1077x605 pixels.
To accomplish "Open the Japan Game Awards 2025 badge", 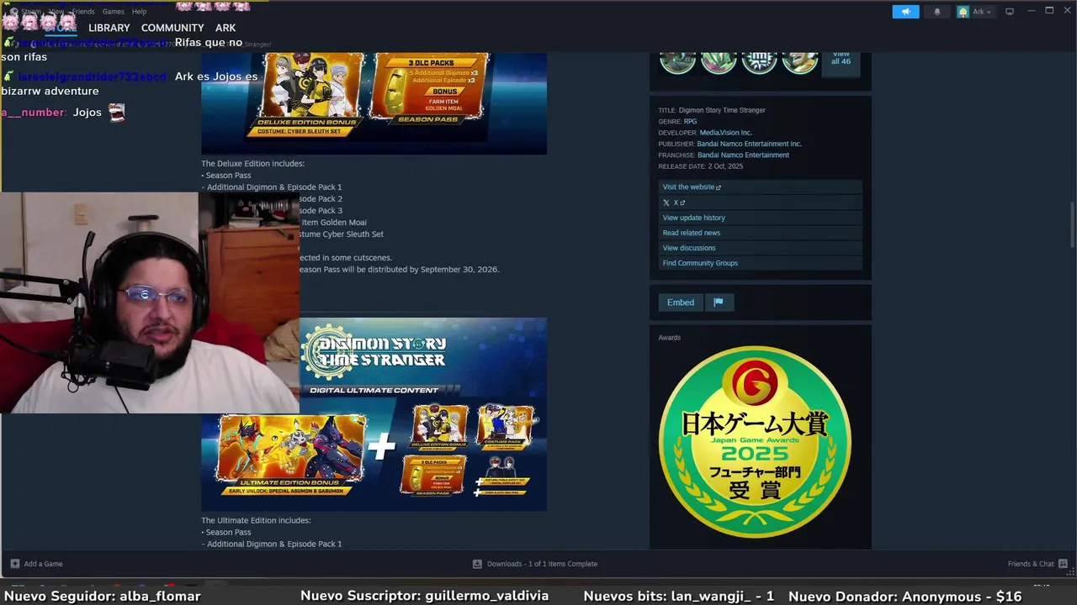I will click(755, 442).
